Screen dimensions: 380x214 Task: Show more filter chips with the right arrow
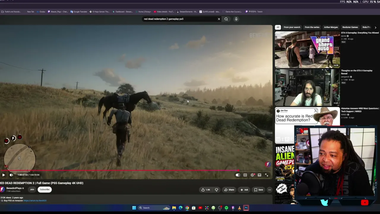[376, 27]
